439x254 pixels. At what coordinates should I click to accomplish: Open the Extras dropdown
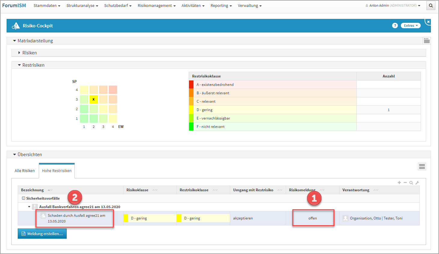tap(410, 26)
